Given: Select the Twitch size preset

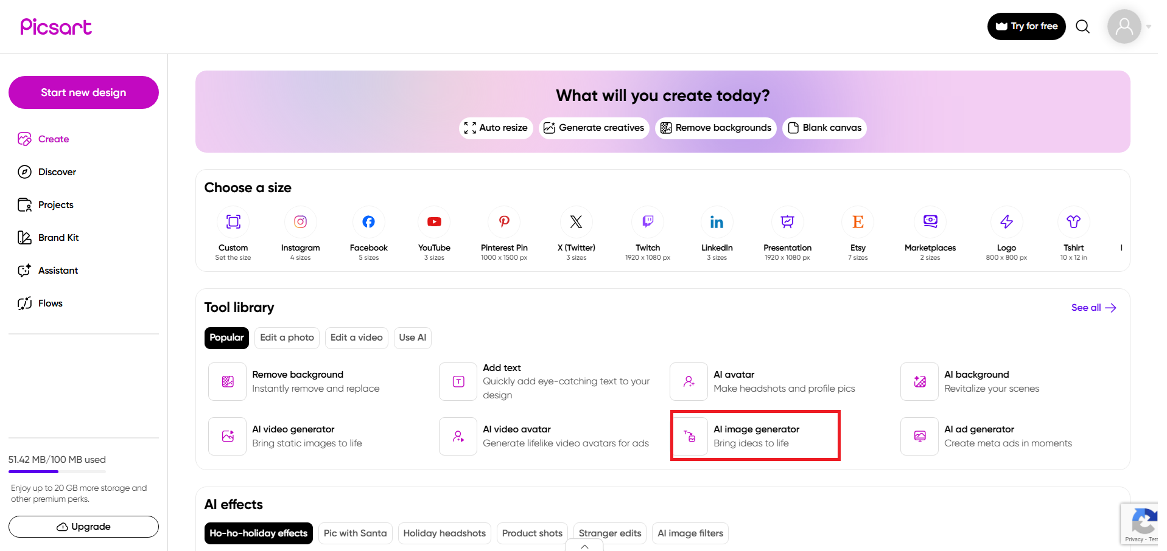Looking at the screenshot, I should 647,234.
